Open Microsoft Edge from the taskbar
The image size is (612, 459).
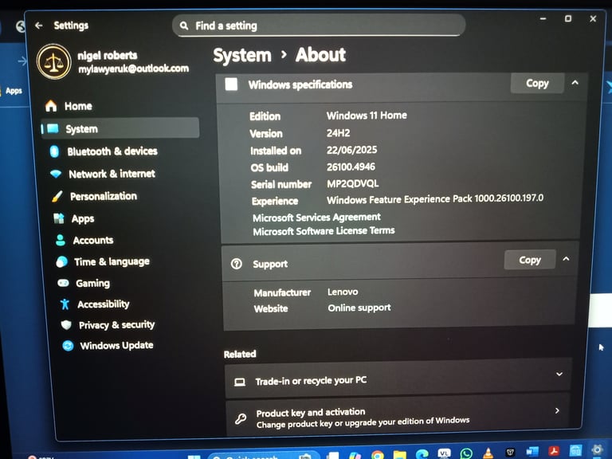[422, 454]
